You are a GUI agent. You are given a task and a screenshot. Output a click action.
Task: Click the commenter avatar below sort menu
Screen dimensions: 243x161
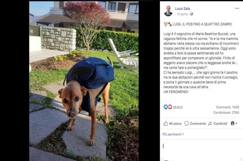tap(163, 146)
